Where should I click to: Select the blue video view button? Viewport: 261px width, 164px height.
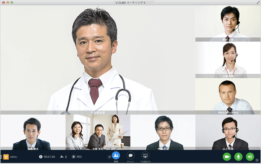tap(116, 155)
